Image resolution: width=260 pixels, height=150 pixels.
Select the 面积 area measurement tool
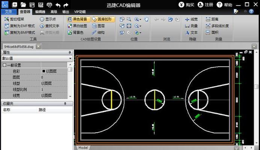tap(212, 33)
